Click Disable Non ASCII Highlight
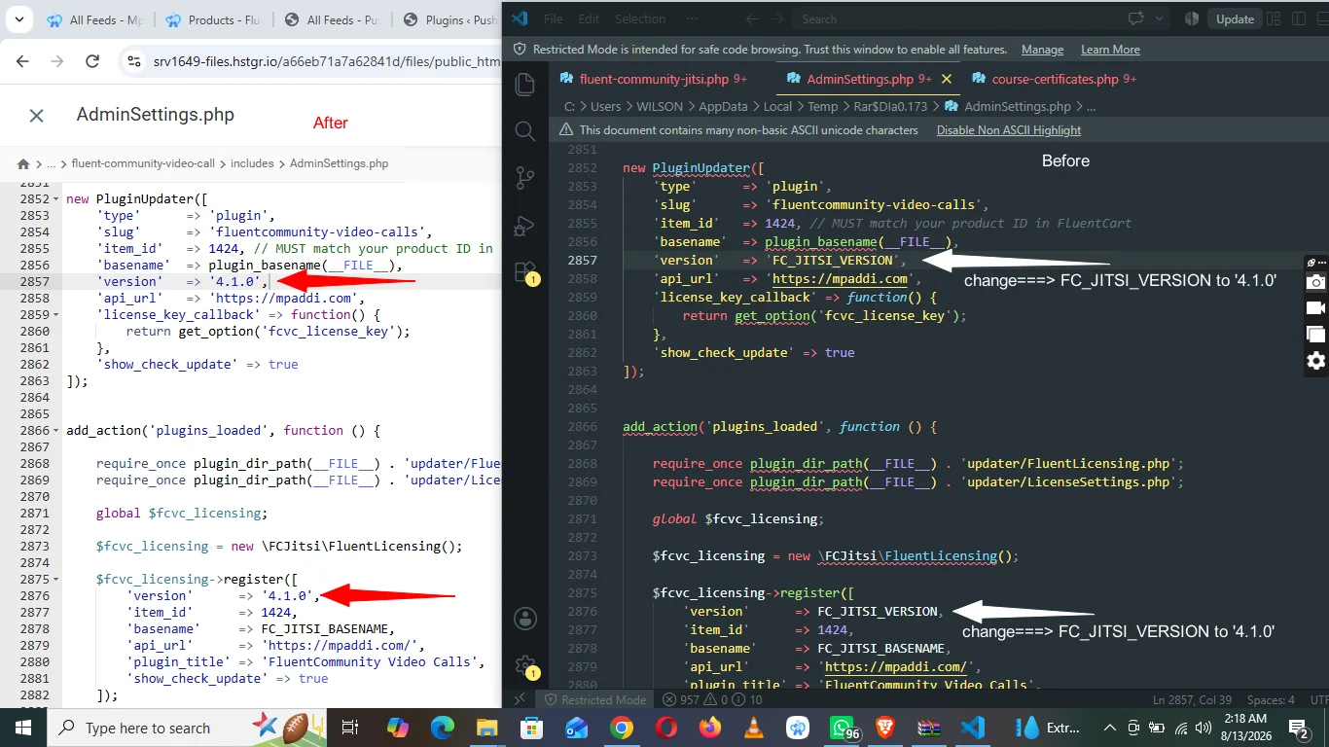The image size is (1329, 747). [x=1009, y=130]
